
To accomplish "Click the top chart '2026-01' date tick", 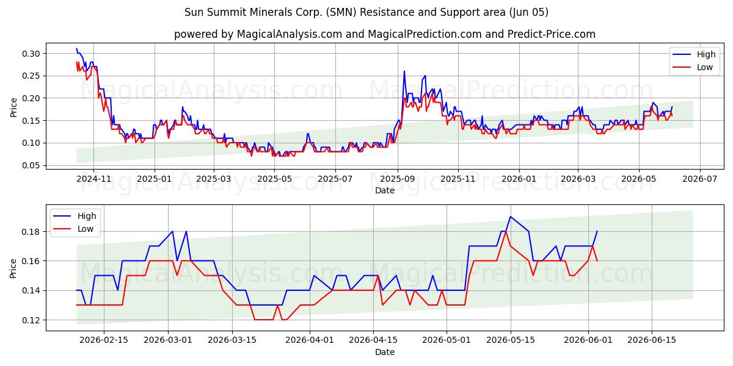I will [519, 179].
